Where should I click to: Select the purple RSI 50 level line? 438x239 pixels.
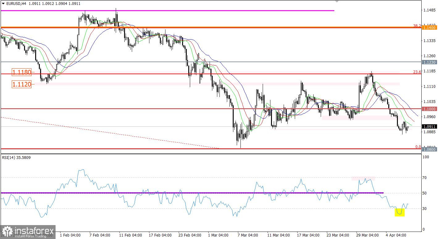pos(192,193)
